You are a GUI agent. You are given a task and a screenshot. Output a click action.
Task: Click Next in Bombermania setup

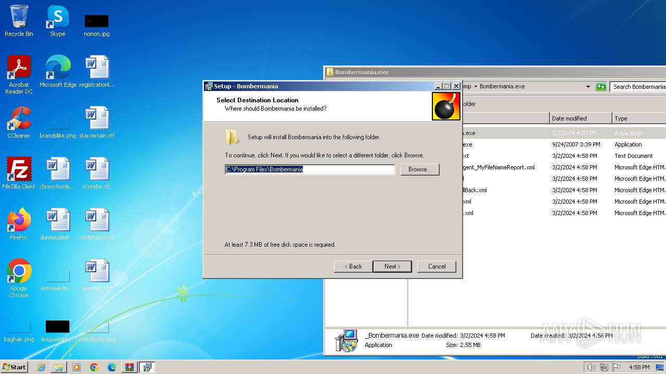(x=392, y=266)
